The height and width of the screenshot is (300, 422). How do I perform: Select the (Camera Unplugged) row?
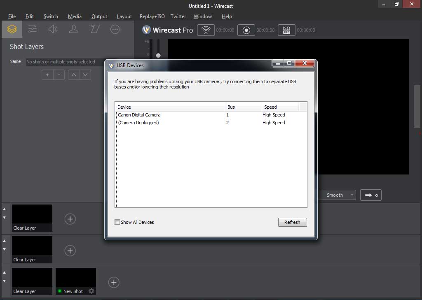point(211,123)
